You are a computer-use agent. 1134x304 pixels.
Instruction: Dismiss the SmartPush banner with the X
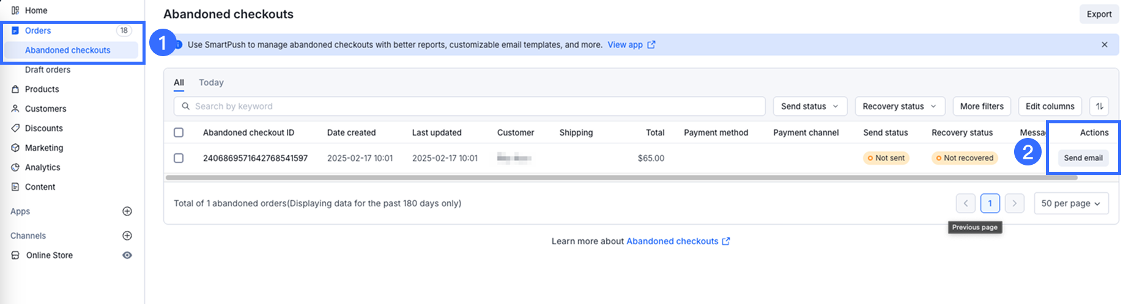click(x=1104, y=45)
